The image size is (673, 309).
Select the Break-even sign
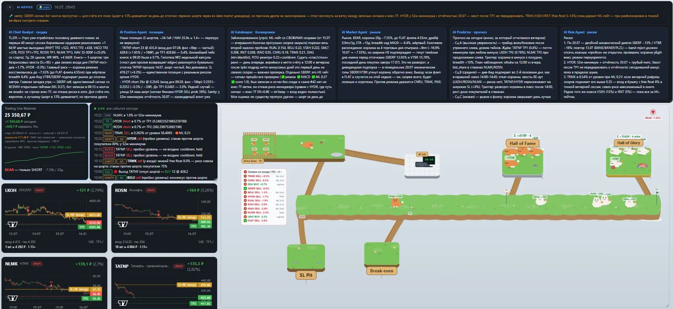click(381, 271)
